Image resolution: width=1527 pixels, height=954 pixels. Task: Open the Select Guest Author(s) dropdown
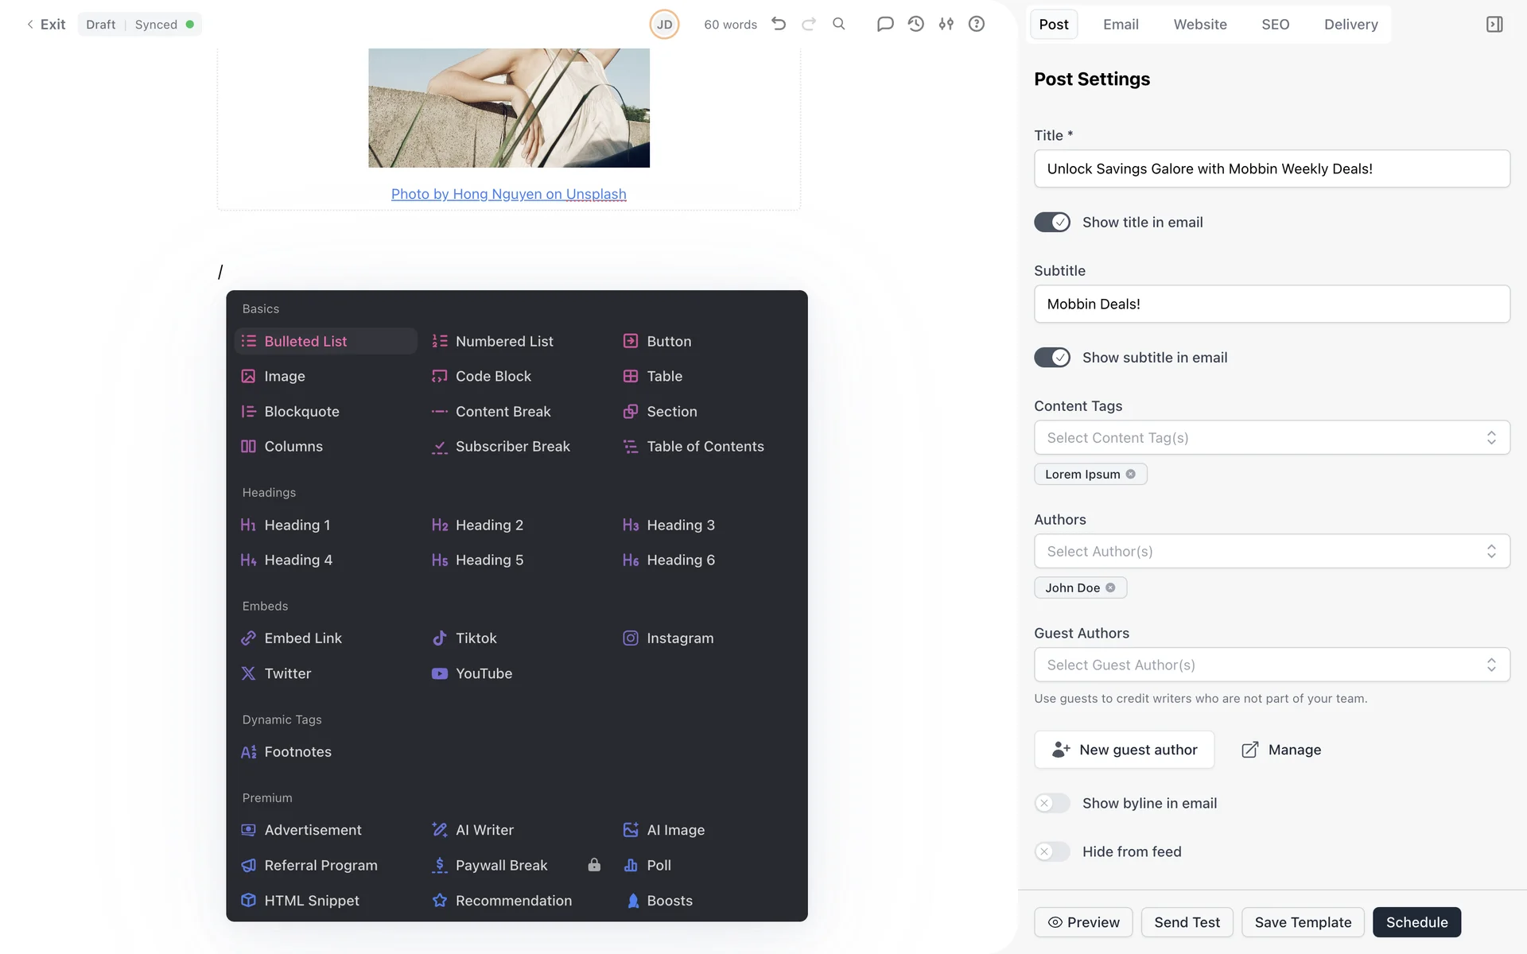[1271, 665]
